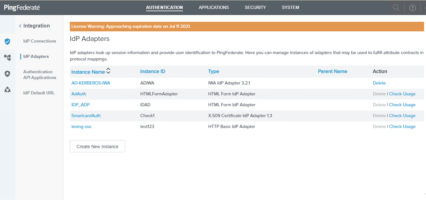Select the hierarchy tree sidebar icon
426x200 pixels.
point(7,58)
